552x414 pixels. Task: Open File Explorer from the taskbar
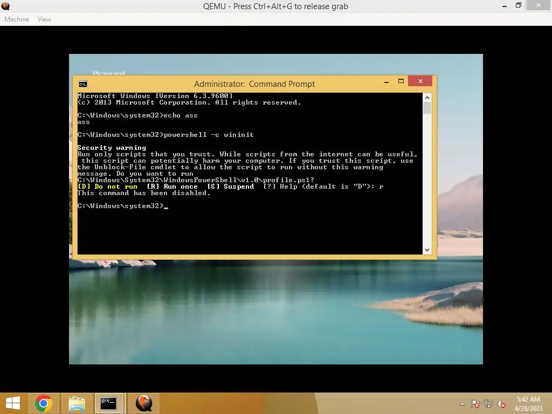pyautogui.click(x=77, y=403)
